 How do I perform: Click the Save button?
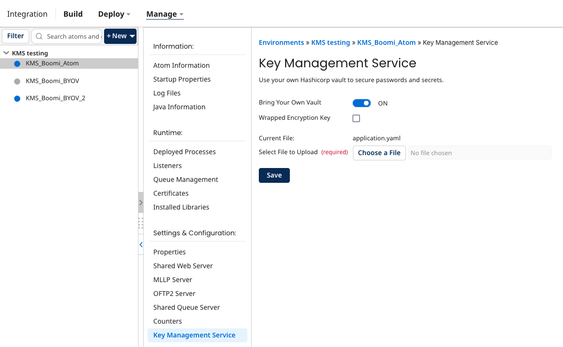click(274, 175)
